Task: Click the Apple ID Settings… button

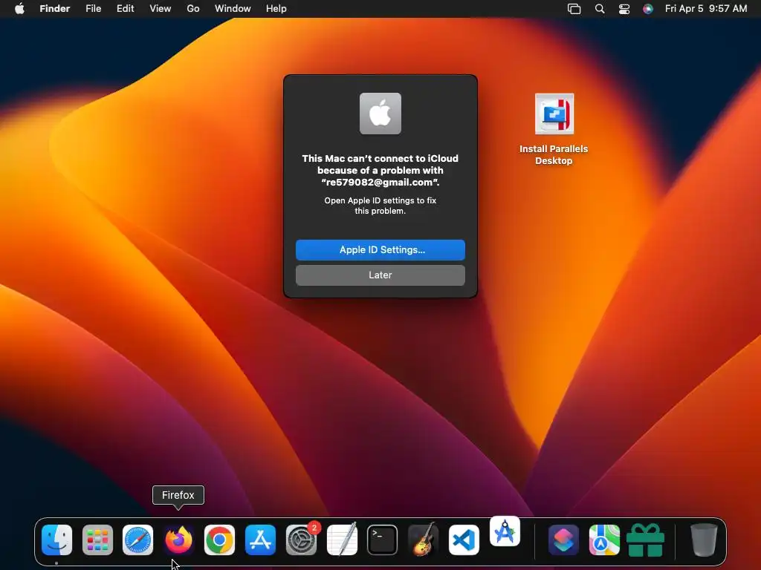Action: [x=380, y=250]
